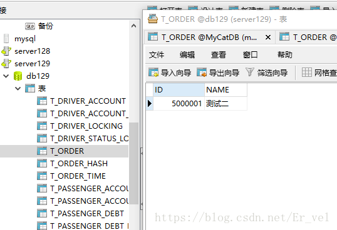Click the T_ORDER @MyCatDB tab icon
Image resolution: width=337 pixels, height=230 pixels.
[x=153, y=37]
